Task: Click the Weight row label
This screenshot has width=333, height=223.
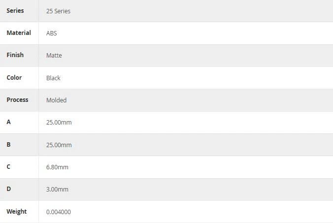Action: (x=17, y=212)
